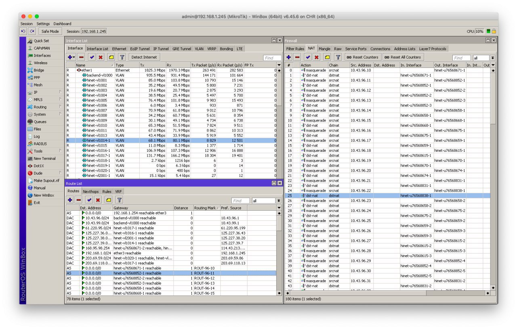This screenshot has width=517, height=329.
Task: Expand the Dude submenu in the sidebar
Action: pyautogui.click(x=61, y=173)
